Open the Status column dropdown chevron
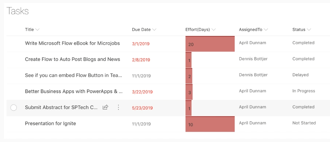Image resolution: width=330 pixels, height=142 pixels. pyautogui.click(x=309, y=30)
